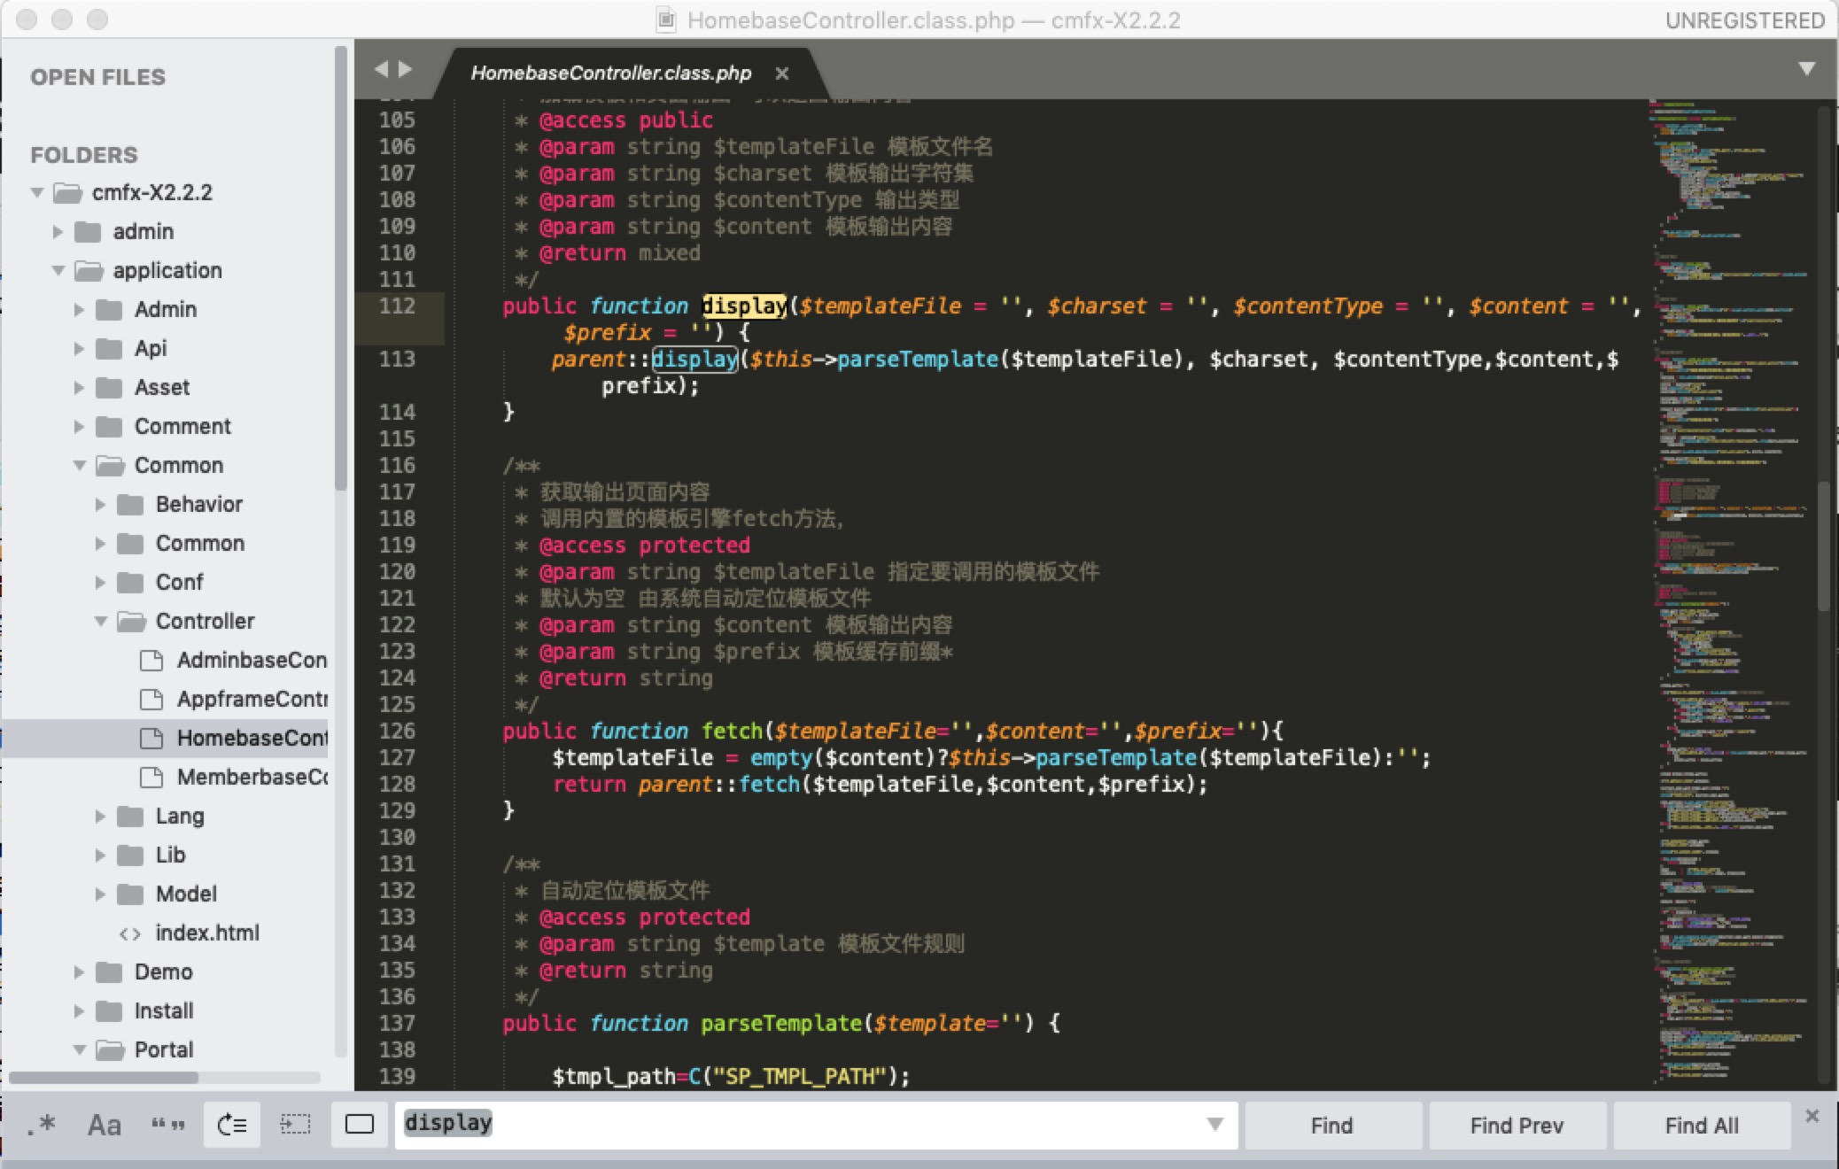Go to next tab with right arrow
1839x1169 pixels.
click(406, 68)
